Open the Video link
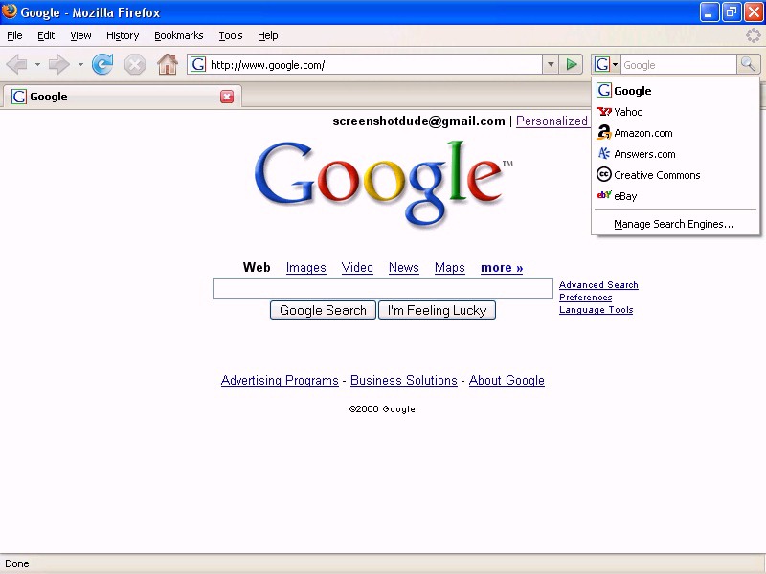Image resolution: width=766 pixels, height=574 pixels. 357,268
